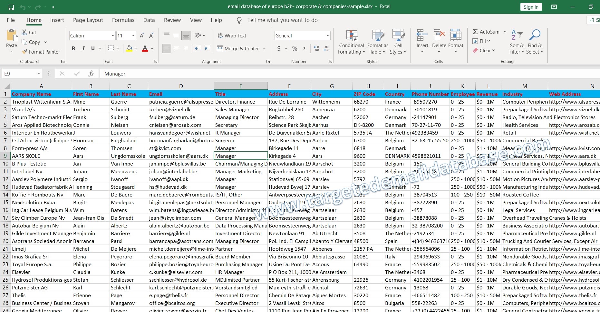Select the Format Painter tool
The height and width of the screenshot is (312, 600).
41,52
